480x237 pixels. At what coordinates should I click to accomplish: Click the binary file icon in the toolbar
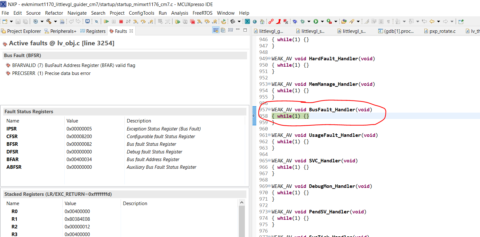pyautogui.click(x=62, y=21)
